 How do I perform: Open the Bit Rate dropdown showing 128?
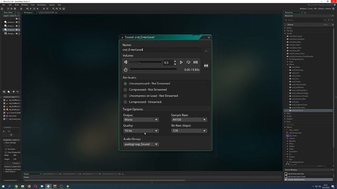[x=189, y=131]
